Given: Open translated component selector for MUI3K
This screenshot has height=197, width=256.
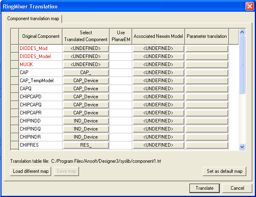Looking at the screenshot, I should tap(85, 64).
